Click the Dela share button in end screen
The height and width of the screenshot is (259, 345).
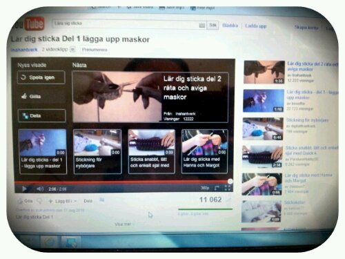[x=42, y=115]
